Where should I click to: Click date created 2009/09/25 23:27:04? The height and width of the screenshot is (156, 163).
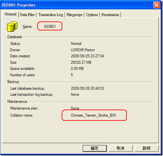(x=87, y=56)
